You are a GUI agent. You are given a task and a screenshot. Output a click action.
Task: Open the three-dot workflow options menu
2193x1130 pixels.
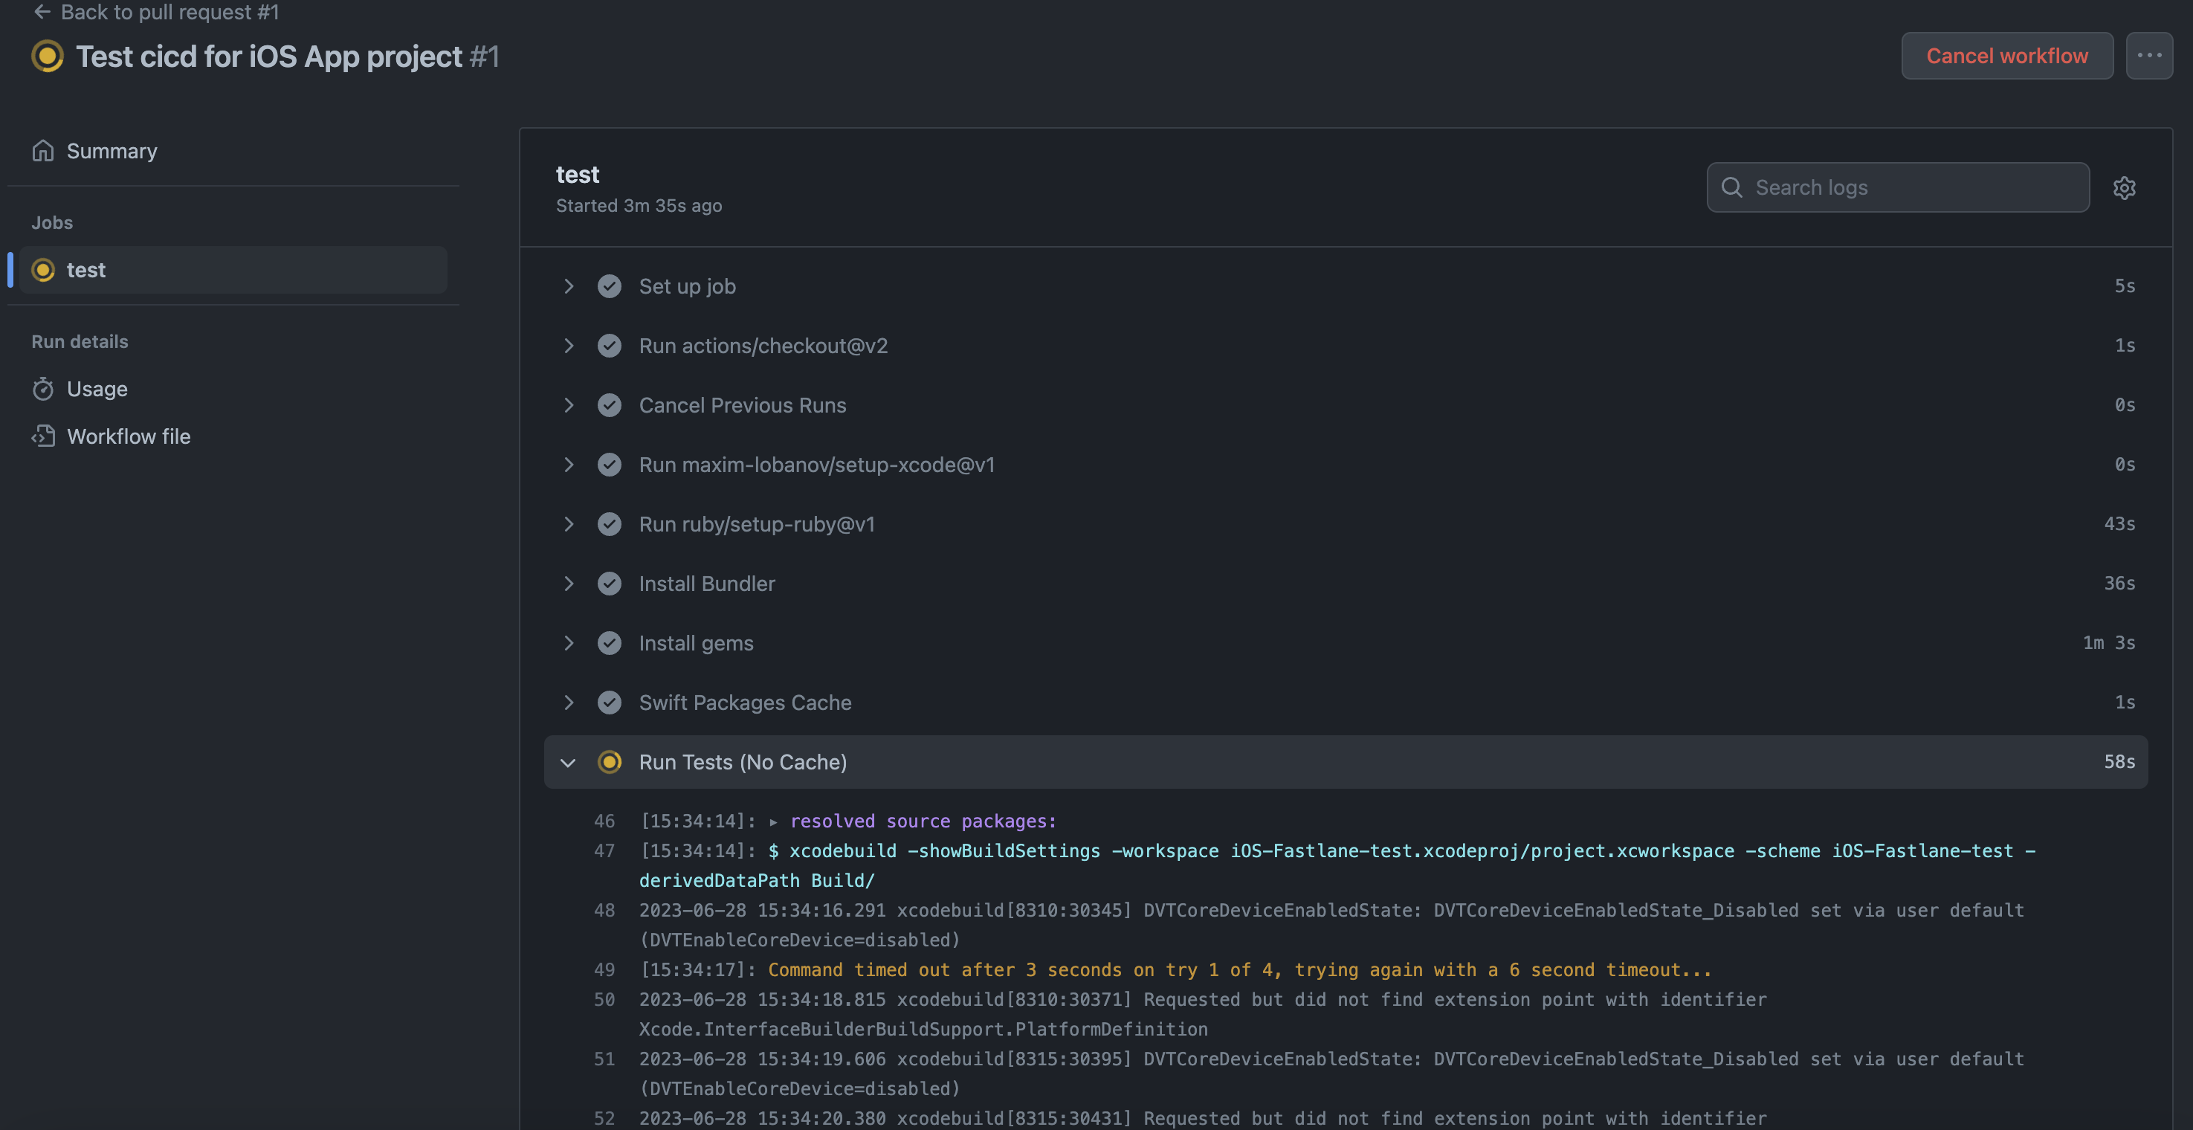(2148, 55)
